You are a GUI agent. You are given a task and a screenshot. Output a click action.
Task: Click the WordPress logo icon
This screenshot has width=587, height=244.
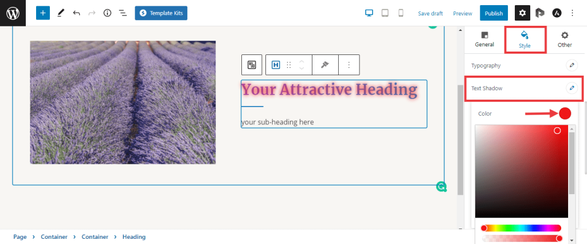click(x=13, y=13)
